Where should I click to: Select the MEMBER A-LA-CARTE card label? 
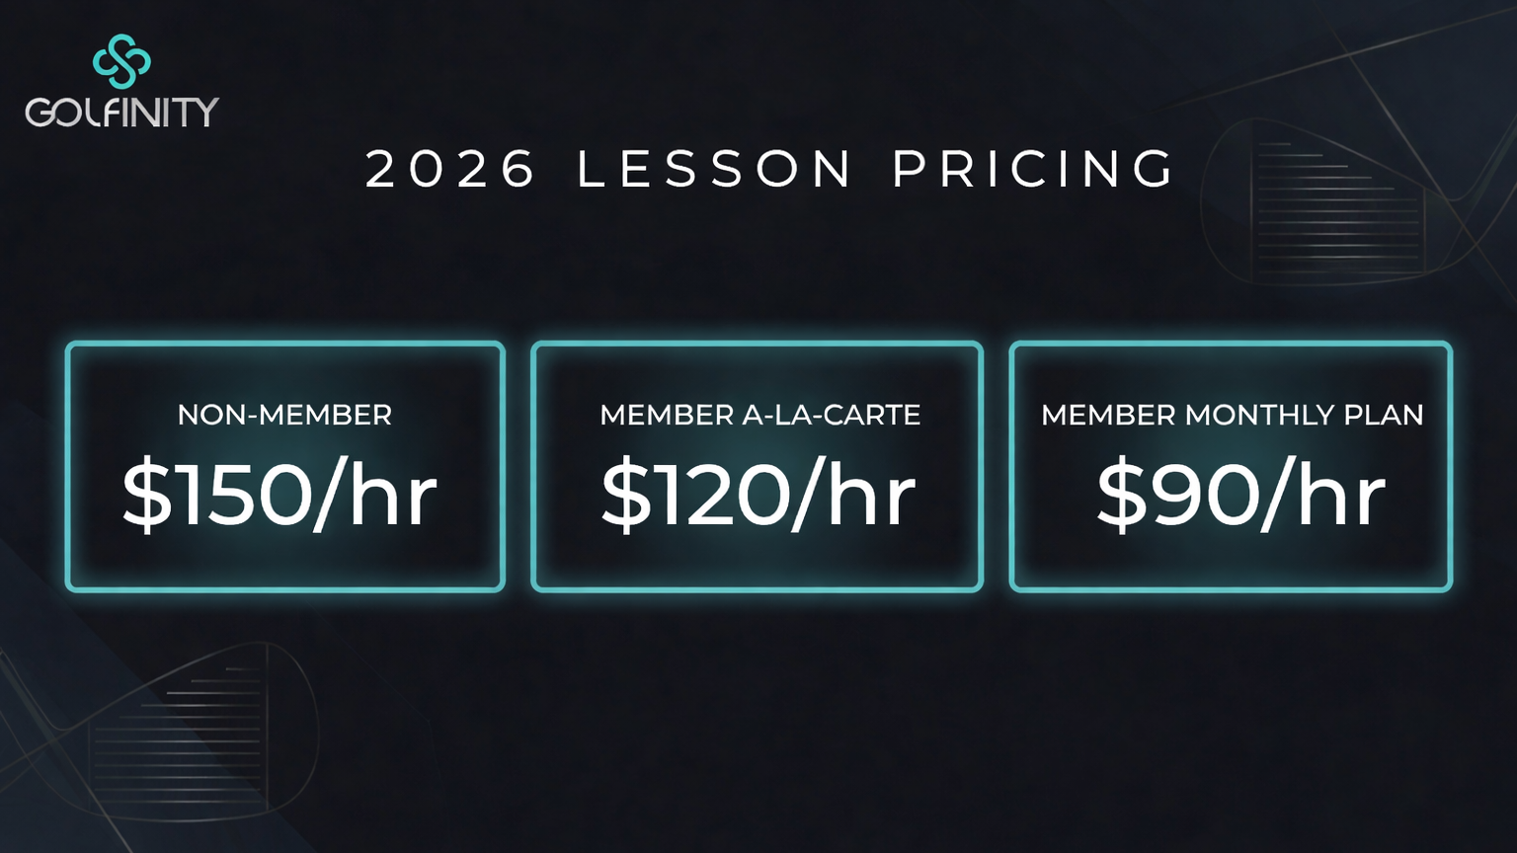[x=759, y=415]
